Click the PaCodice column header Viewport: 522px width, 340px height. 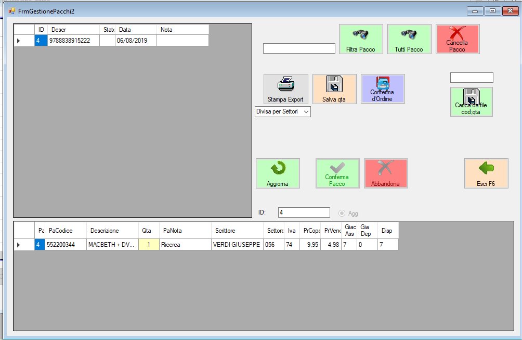[66, 230]
